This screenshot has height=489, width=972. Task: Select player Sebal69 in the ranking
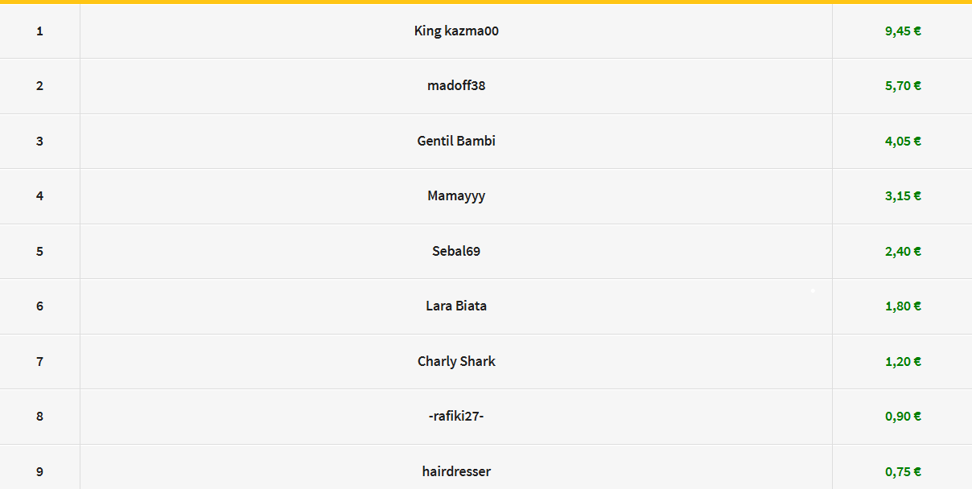point(456,251)
